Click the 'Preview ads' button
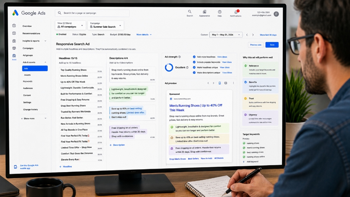The width and height of the screenshot is (350, 197). click(x=256, y=45)
